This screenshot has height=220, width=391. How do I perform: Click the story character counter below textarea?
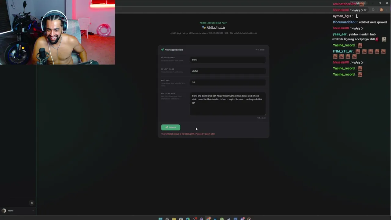(x=261, y=118)
